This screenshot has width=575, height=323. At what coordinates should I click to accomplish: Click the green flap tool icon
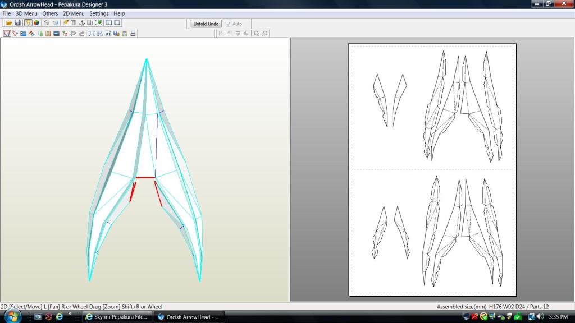tap(40, 33)
